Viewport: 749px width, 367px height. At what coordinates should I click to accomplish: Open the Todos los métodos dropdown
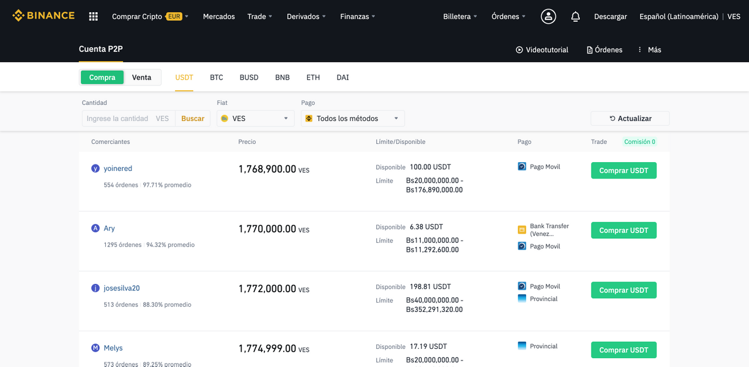tap(353, 118)
